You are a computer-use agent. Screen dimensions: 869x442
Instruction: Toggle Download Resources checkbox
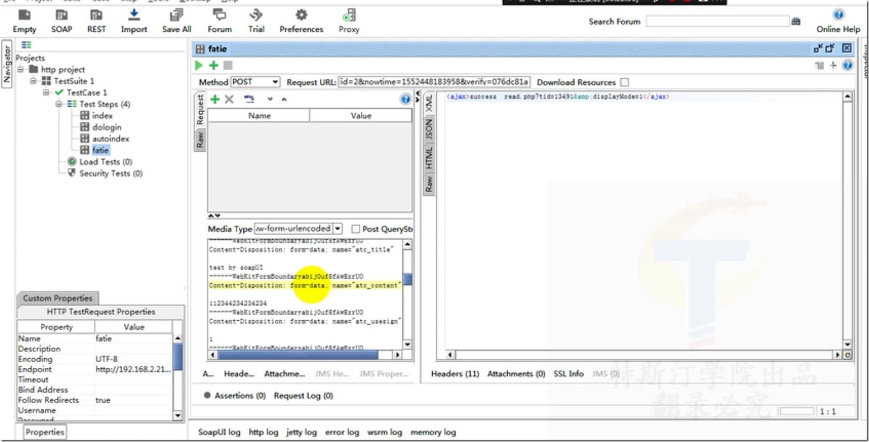pyautogui.click(x=625, y=83)
